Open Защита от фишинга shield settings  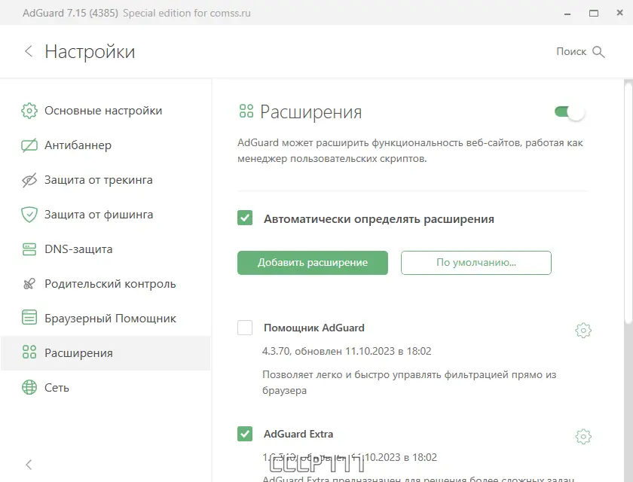29,214
